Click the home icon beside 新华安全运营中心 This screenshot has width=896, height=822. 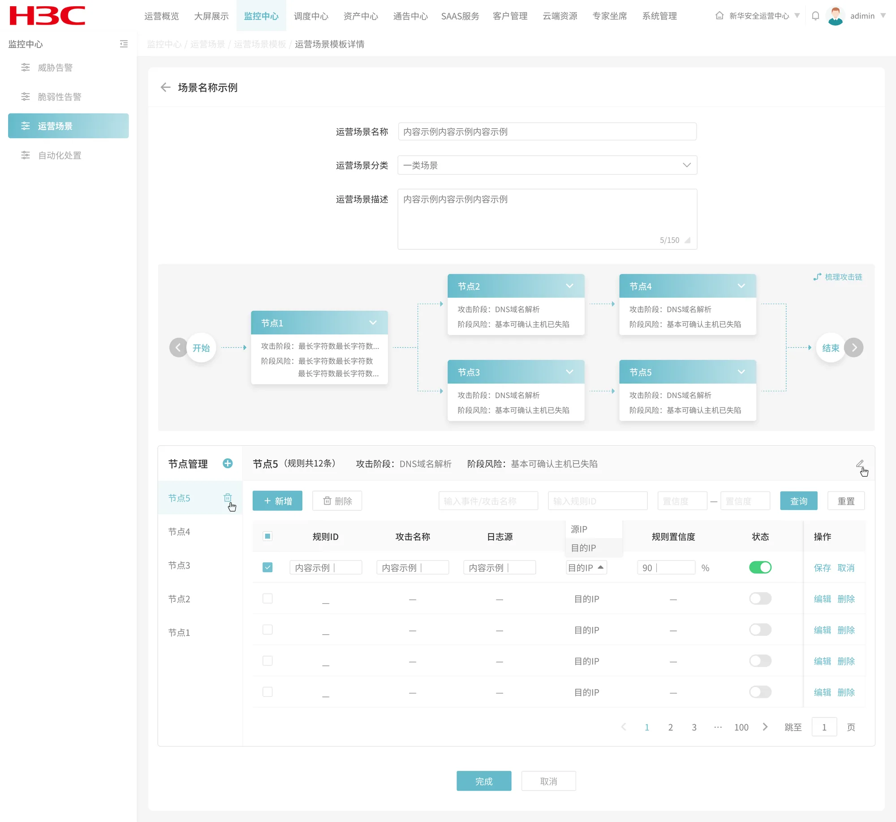719,16
